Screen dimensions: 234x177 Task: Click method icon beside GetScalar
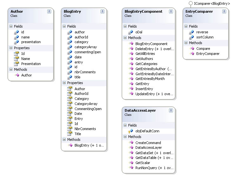click(x=131, y=163)
